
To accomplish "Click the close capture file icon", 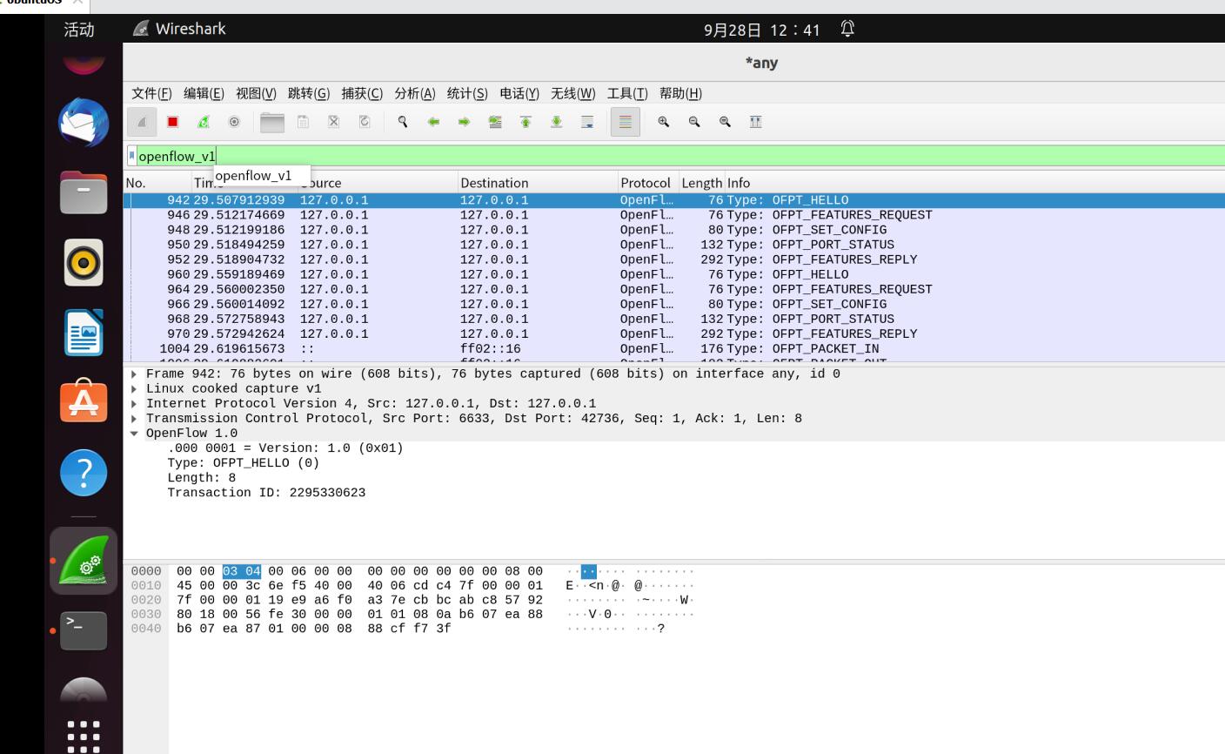I will 333,122.
